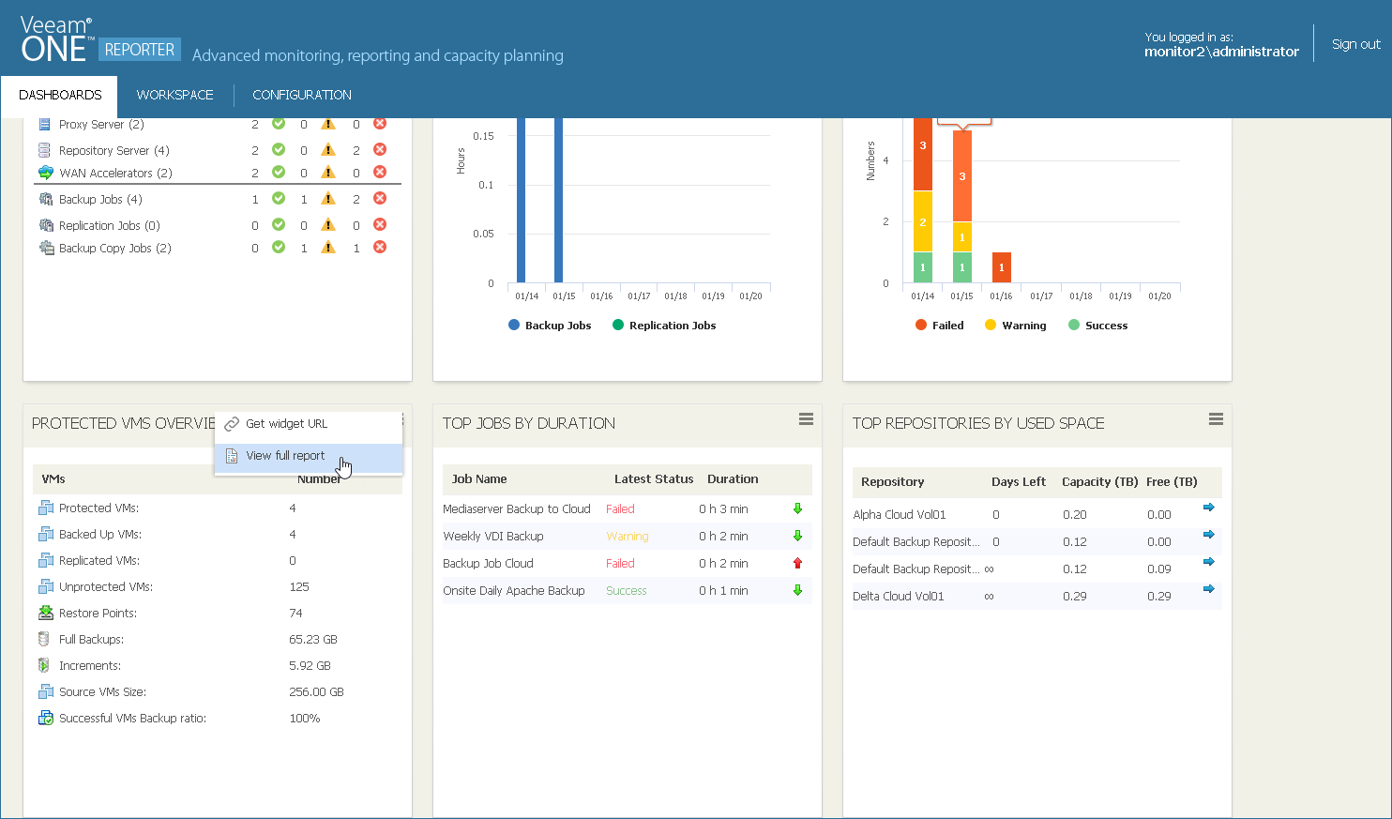Toggle Replication Jobs legend entry
The image size is (1392, 819).
click(664, 326)
